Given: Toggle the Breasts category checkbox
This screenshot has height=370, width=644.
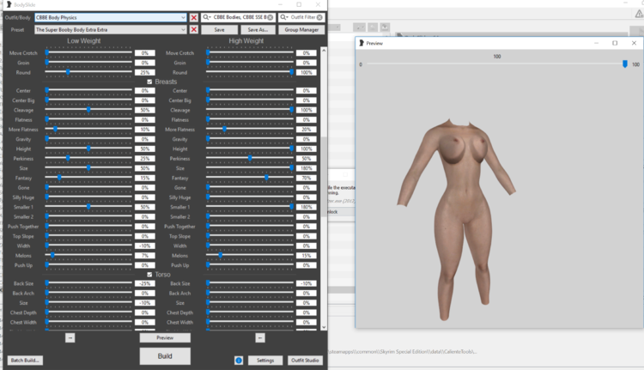Looking at the screenshot, I should (x=149, y=82).
